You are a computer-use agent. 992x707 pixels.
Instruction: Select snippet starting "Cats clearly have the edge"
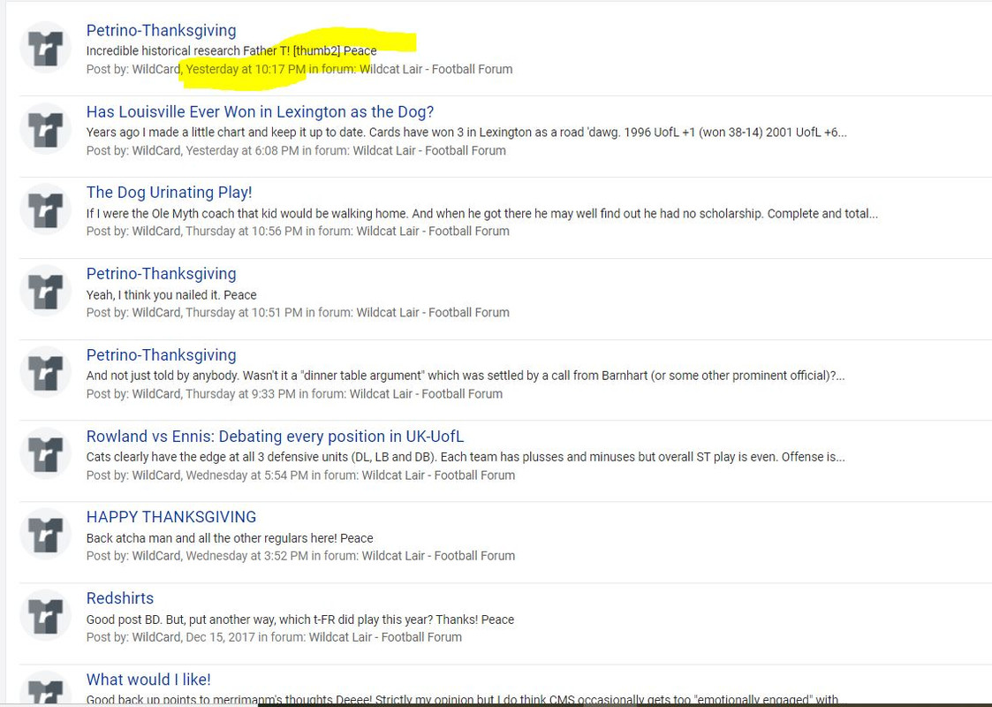[x=466, y=457]
